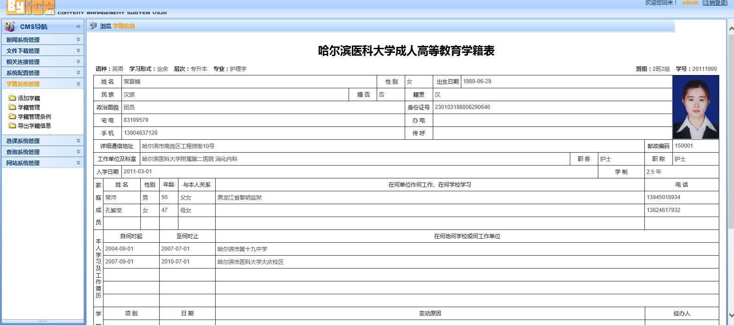Open the 选课系统管理 menu
Screen dimensions: 734x326
pyautogui.click(x=23, y=141)
